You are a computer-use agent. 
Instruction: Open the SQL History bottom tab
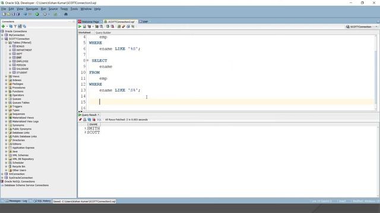coord(42,201)
